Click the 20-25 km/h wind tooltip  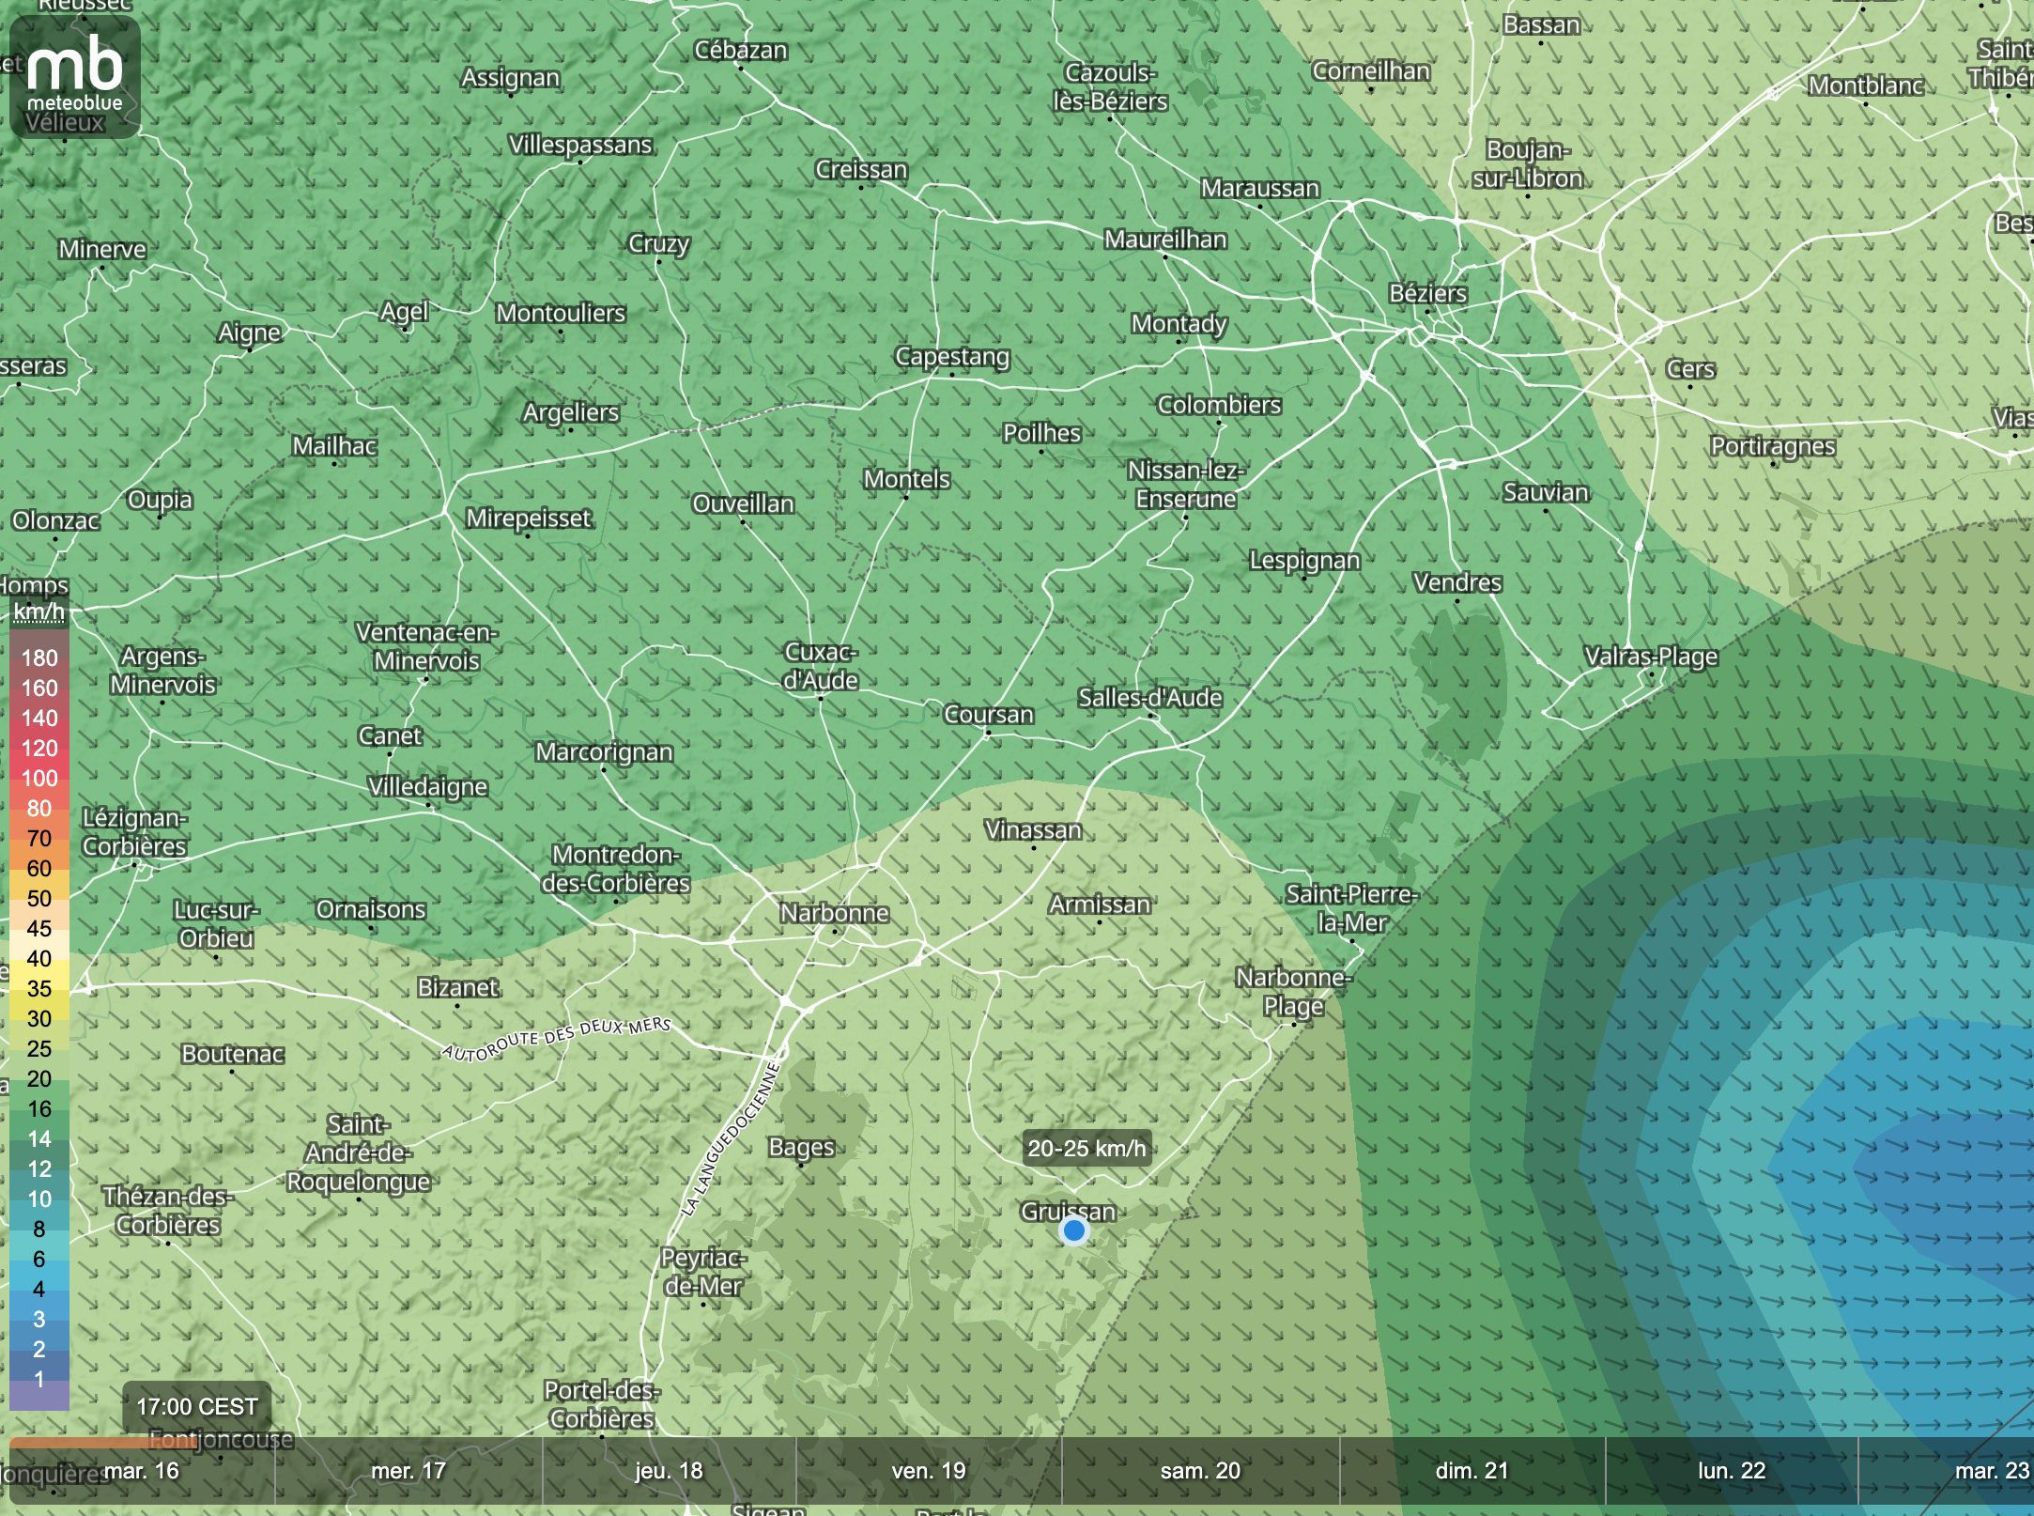point(1086,1148)
